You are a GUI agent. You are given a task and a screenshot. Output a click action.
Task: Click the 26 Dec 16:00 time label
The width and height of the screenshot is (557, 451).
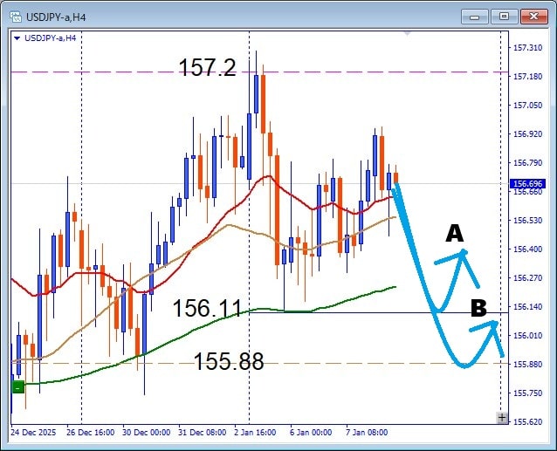pos(90,432)
